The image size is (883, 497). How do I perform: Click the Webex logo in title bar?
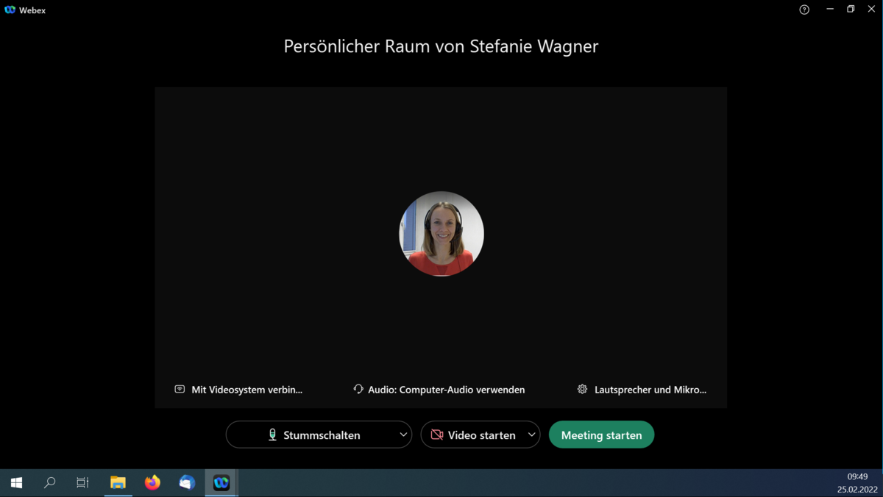[10, 10]
